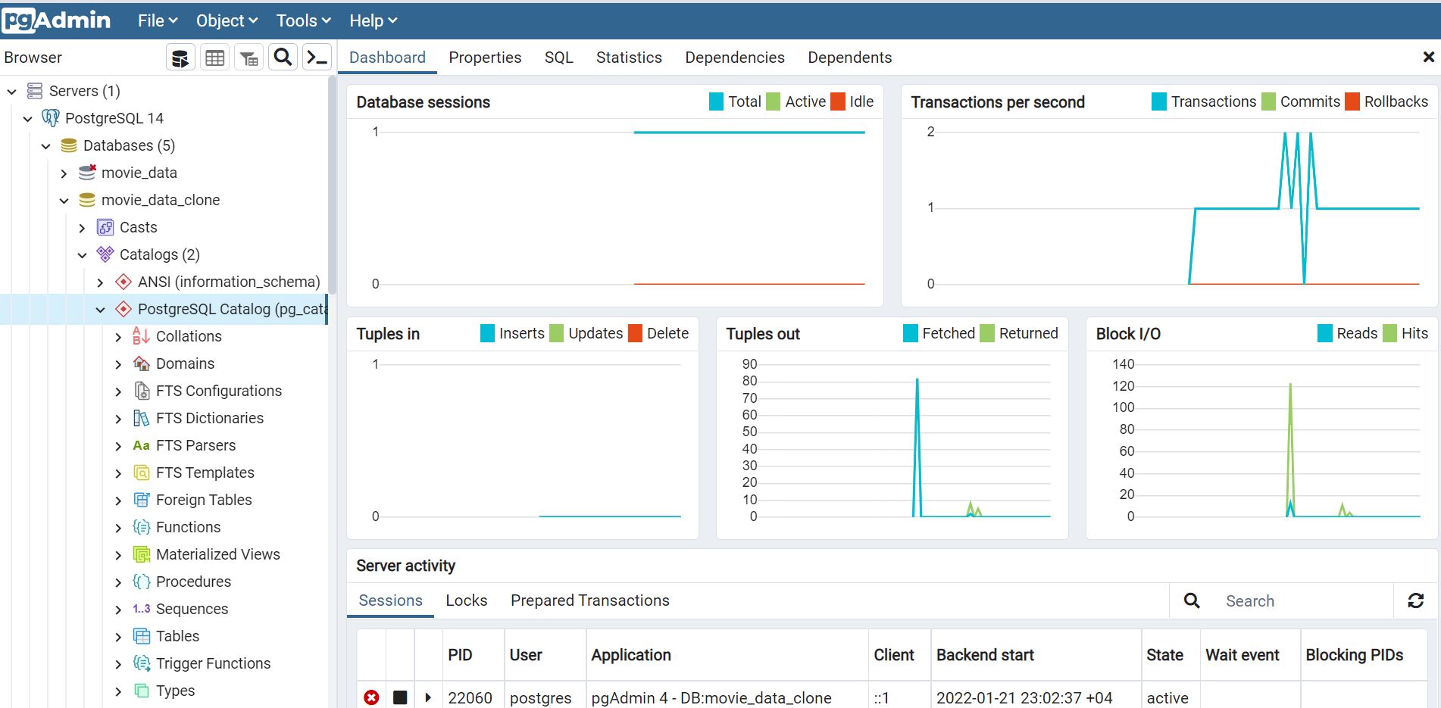Launch the PSQL Tool terminal icon
Screen dimensions: 1441x708
point(317,58)
